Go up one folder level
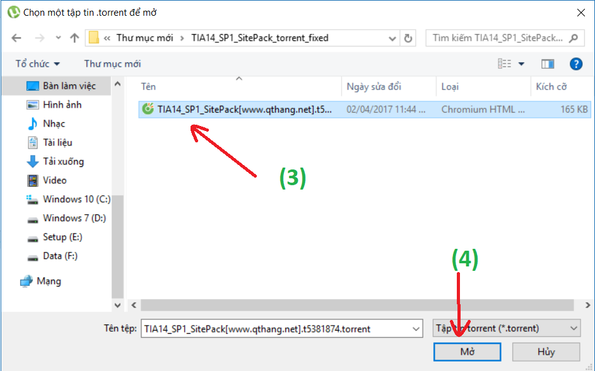595x371 pixels. pos(74,38)
